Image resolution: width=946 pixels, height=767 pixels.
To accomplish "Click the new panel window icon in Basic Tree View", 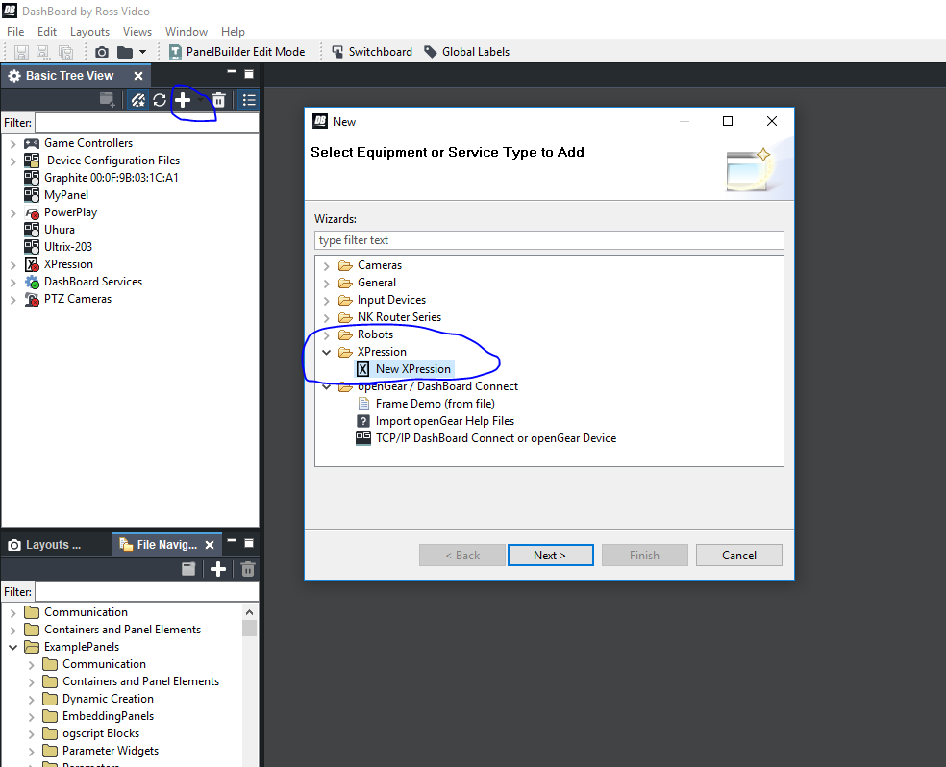I will 108,100.
